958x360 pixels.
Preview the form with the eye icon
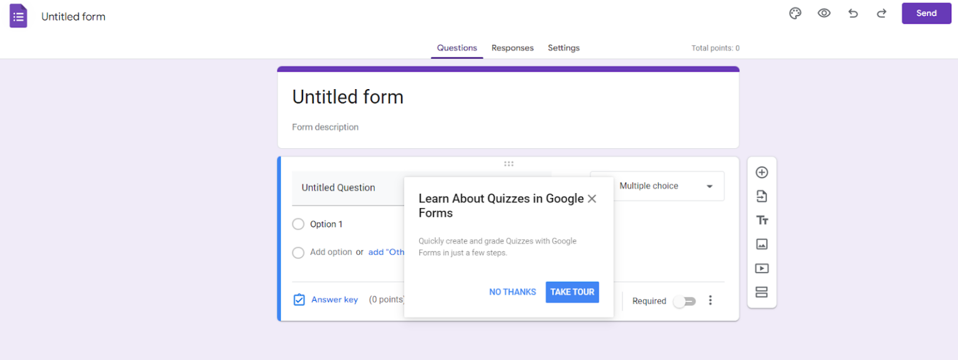click(824, 13)
